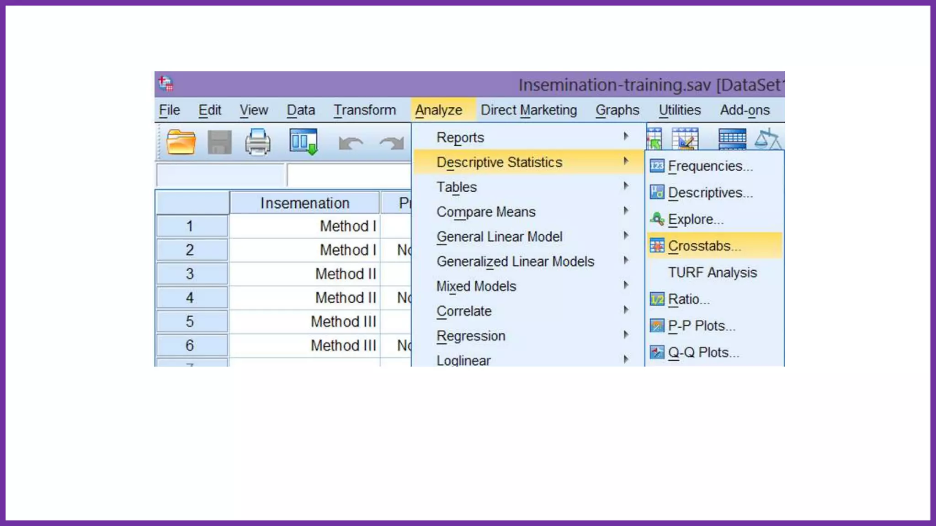
Task: Click the SPSS application icon in title bar
Action: [165, 84]
